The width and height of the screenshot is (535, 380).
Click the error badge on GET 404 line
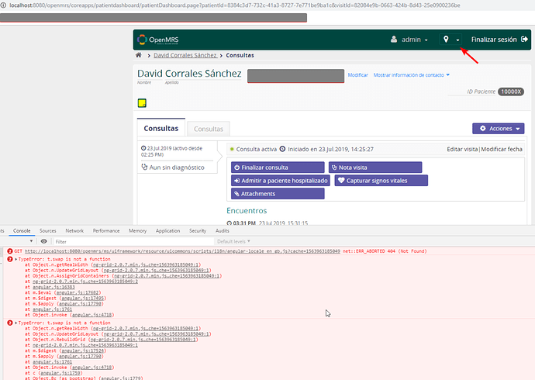(x=10, y=251)
